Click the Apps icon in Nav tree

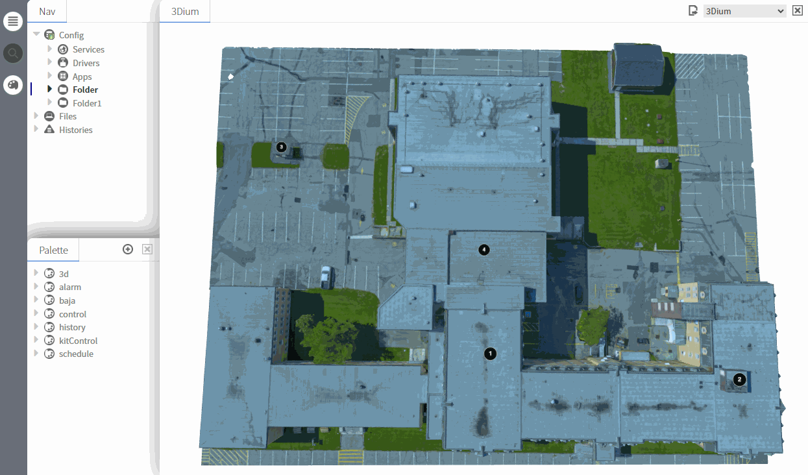(63, 77)
